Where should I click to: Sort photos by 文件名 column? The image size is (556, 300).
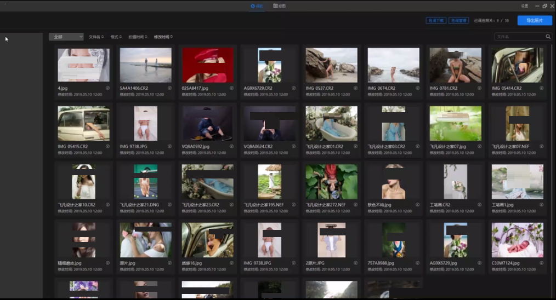(x=96, y=37)
